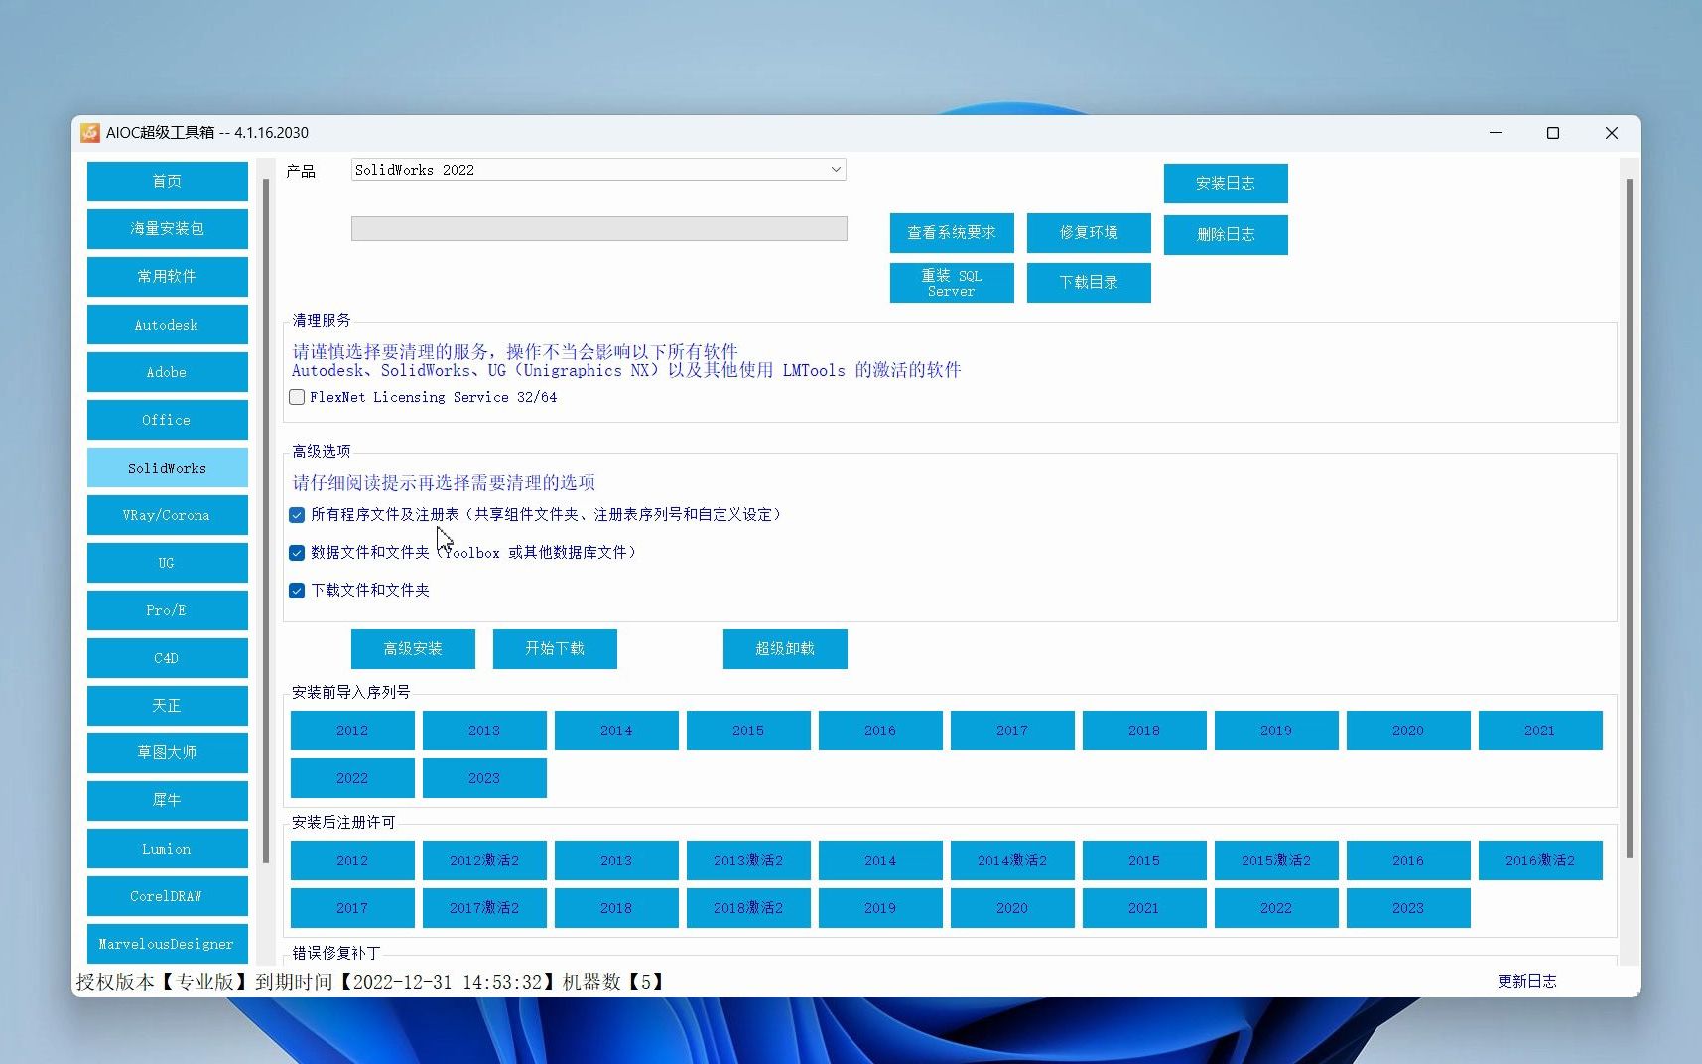Register the 2020 post-install license
Screen dimensions: 1702x1064
click(1012, 908)
